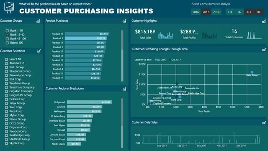Screen dimensions: 268x151
Task: Click the Hollywood region bar
Action: click(89, 102)
